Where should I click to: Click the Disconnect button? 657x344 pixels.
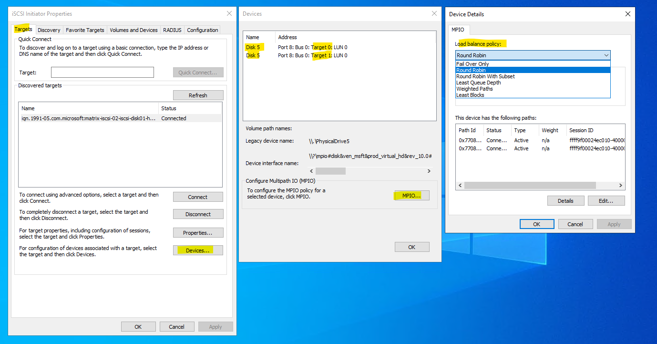point(198,214)
